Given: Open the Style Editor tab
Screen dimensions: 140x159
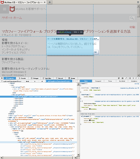Looking at the screenshot, I should click(47, 78).
